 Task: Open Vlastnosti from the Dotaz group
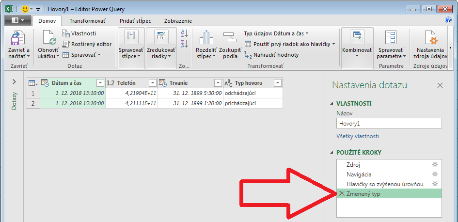79,33
